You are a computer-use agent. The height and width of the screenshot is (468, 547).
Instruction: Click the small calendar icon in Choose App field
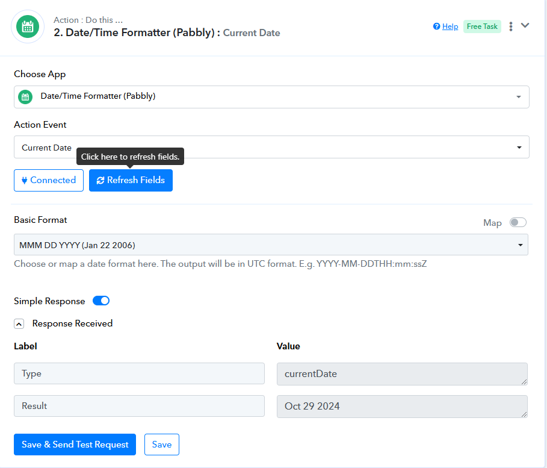click(x=25, y=97)
